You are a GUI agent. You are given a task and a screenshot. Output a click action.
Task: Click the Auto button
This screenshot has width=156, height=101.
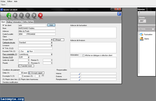(51, 25)
